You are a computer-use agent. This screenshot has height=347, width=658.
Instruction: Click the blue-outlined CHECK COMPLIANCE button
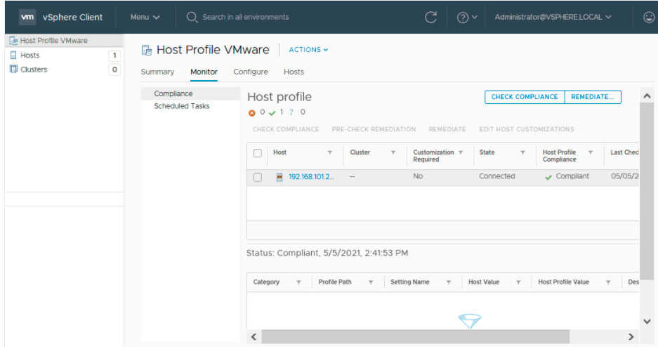(x=525, y=97)
